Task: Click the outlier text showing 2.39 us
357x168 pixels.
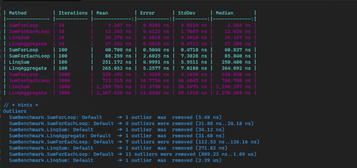Action: [x=208, y=160]
